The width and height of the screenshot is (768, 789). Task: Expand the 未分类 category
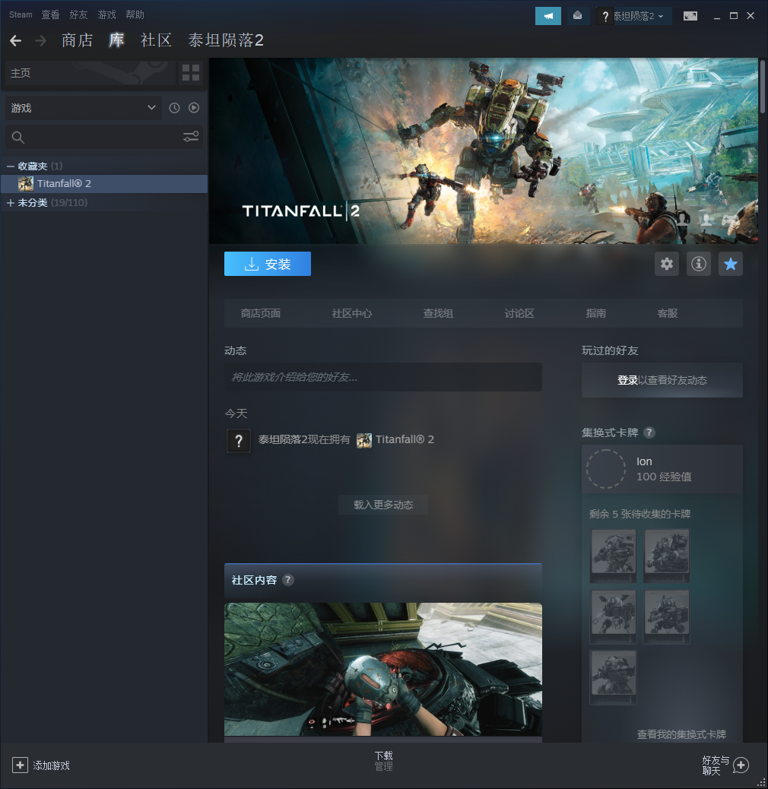tap(11, 203)
